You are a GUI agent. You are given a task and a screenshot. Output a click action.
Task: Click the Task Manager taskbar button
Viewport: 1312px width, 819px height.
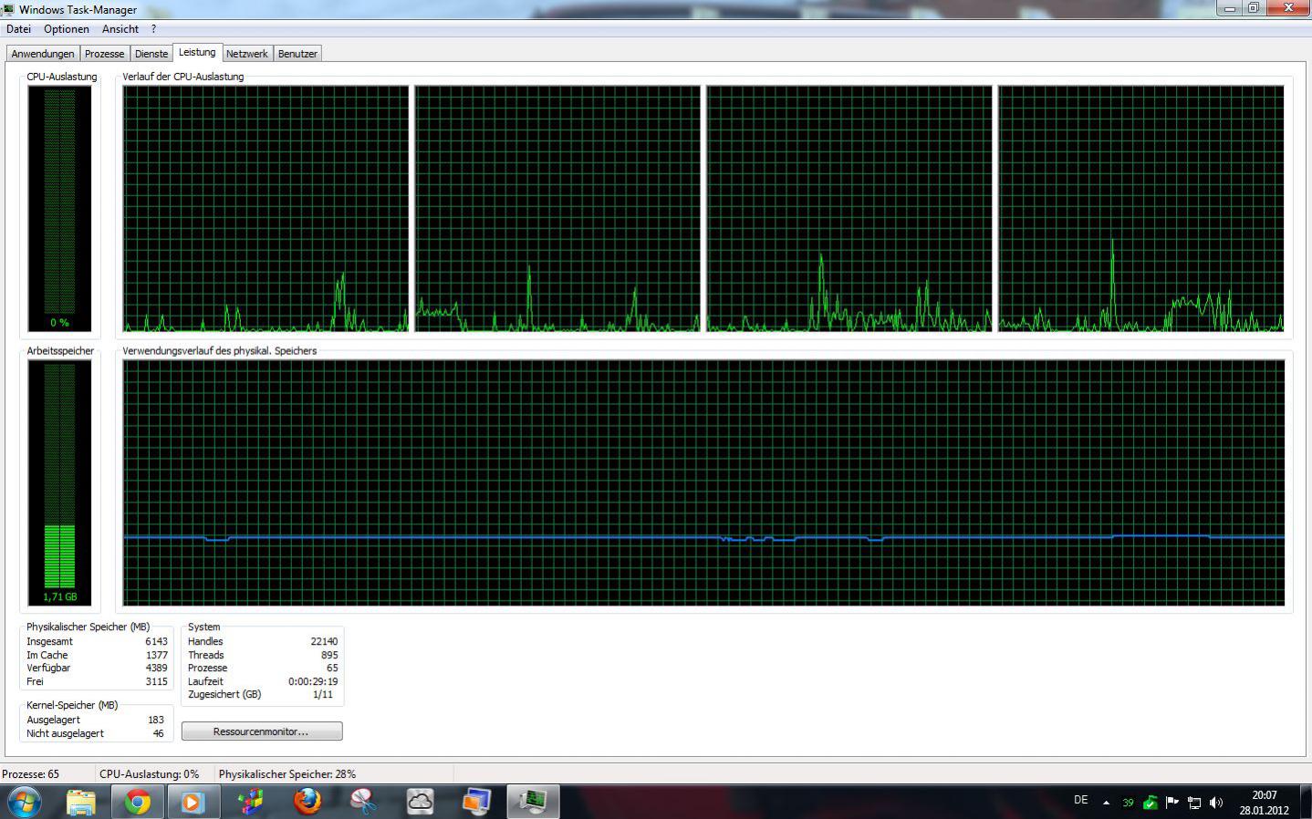(533, 802)
